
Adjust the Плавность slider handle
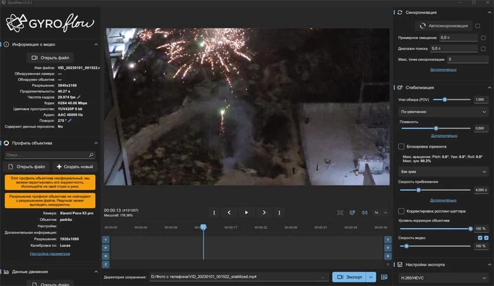436,128
